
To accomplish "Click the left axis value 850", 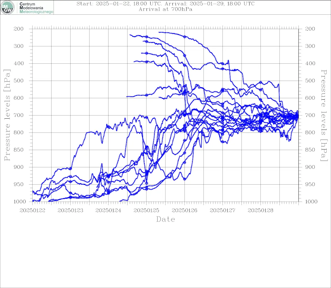I will click(19, 150).
